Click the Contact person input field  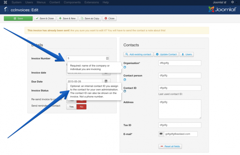(180, 75)
